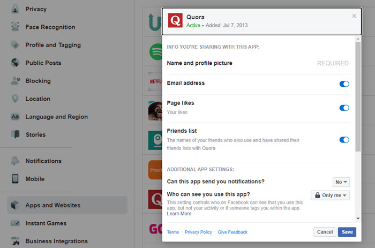Click the dialog scrollbar up arrow

tap(358, 39)
